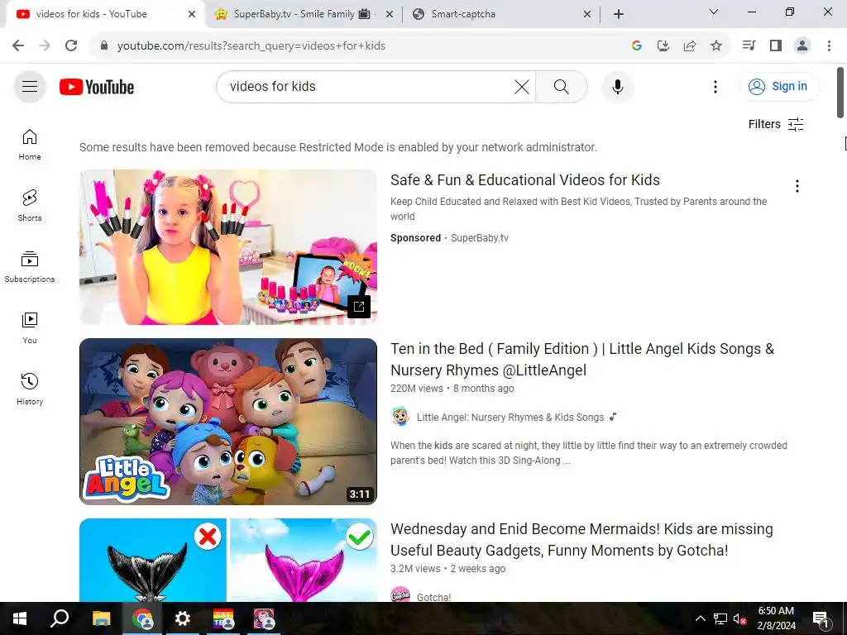Image resolution: width=847 pixels, height=635 pixels.
Task: Click the magnifier search button
Action: click(562, 86)
